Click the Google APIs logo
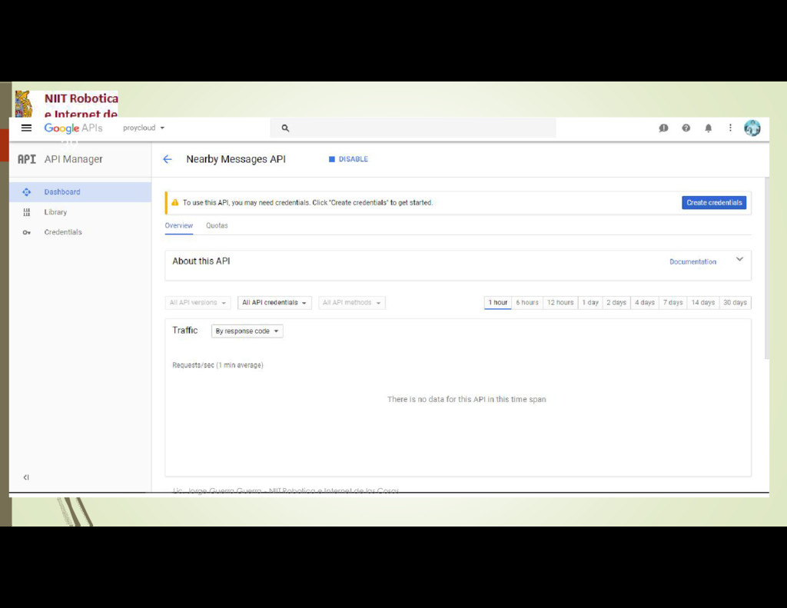 click(x=73, y=128)
